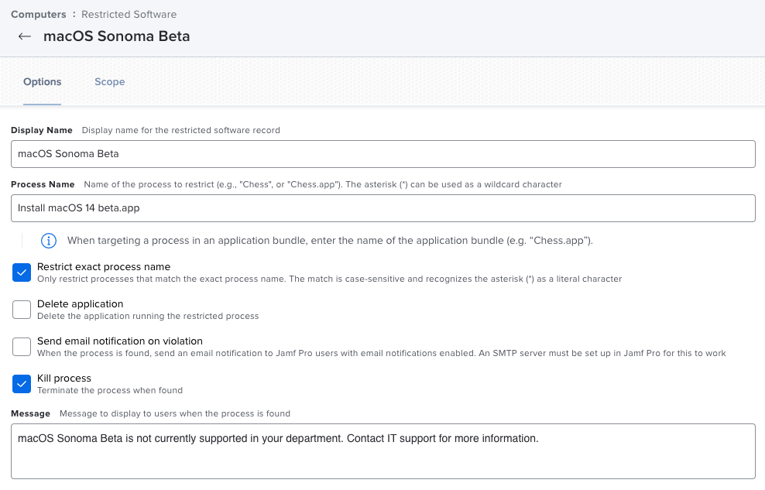Click the "Delete application" label text
Viewport: 765px width, 490px height.
click(80, 303)
